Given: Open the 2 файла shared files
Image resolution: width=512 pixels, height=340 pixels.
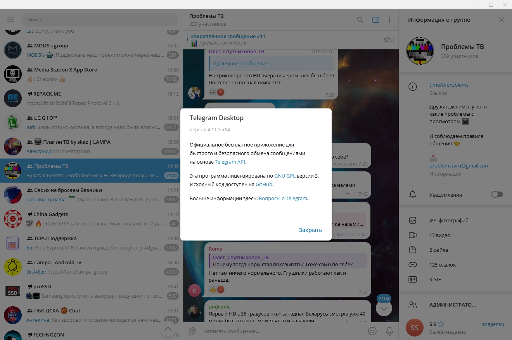Looking at the screenshot, I should coord(455,250).
